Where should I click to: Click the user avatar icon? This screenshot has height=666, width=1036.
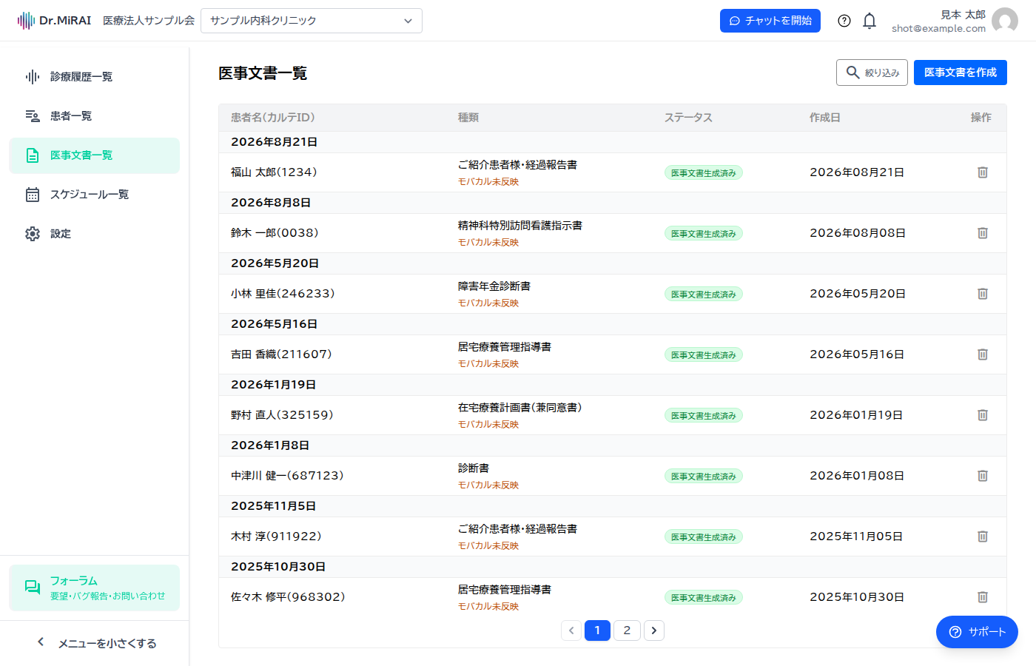[x=1005, y=21]
